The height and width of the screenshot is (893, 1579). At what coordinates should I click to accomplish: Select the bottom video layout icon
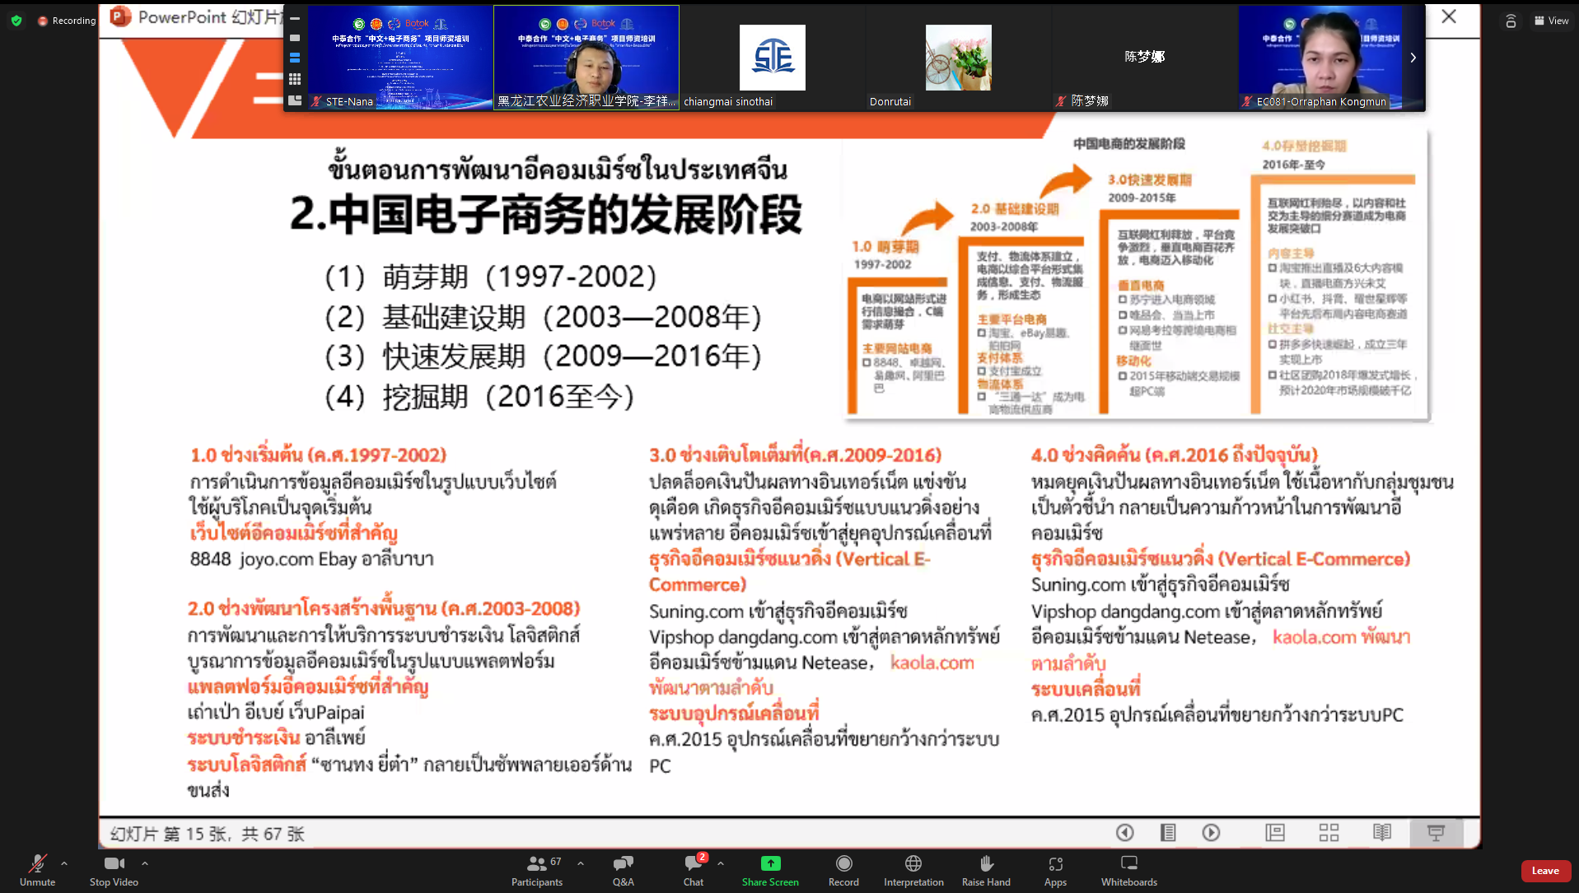295,100
